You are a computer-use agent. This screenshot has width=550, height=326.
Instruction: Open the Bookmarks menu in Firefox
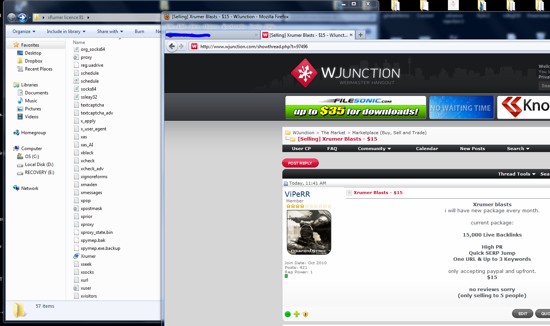click(x=234, y=26)
